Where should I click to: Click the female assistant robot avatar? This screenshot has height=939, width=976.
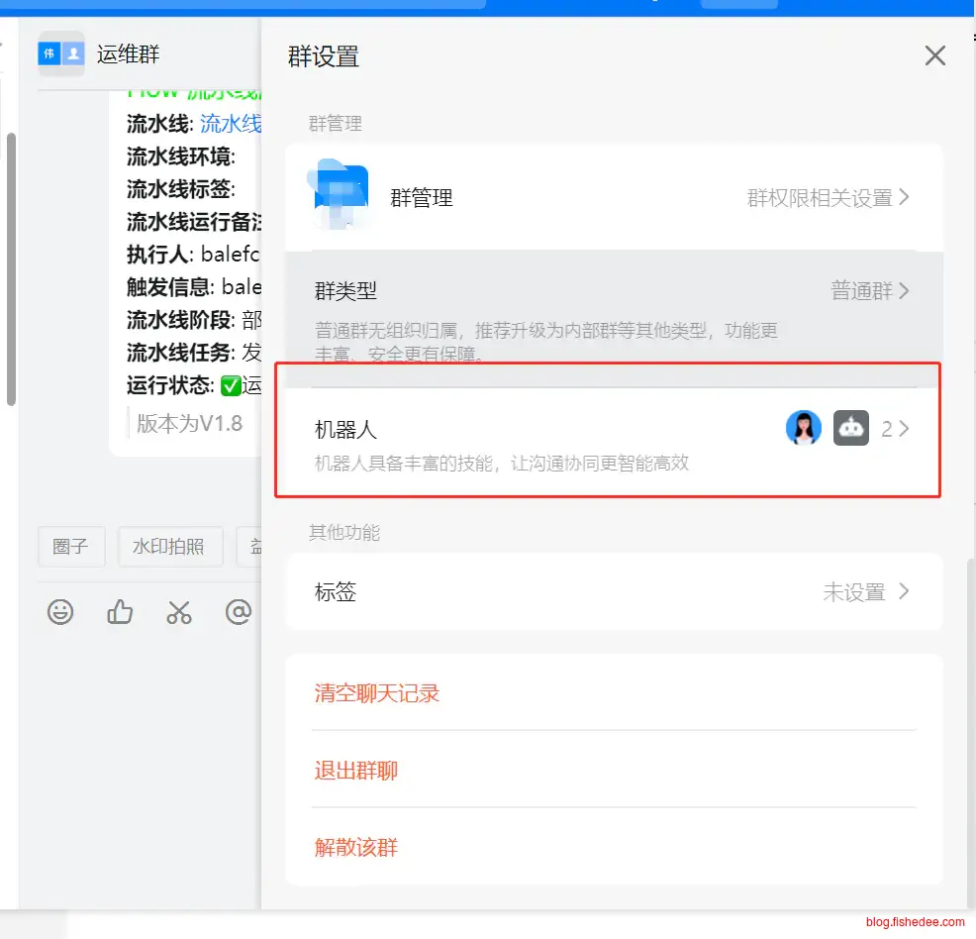click(803, 428)
